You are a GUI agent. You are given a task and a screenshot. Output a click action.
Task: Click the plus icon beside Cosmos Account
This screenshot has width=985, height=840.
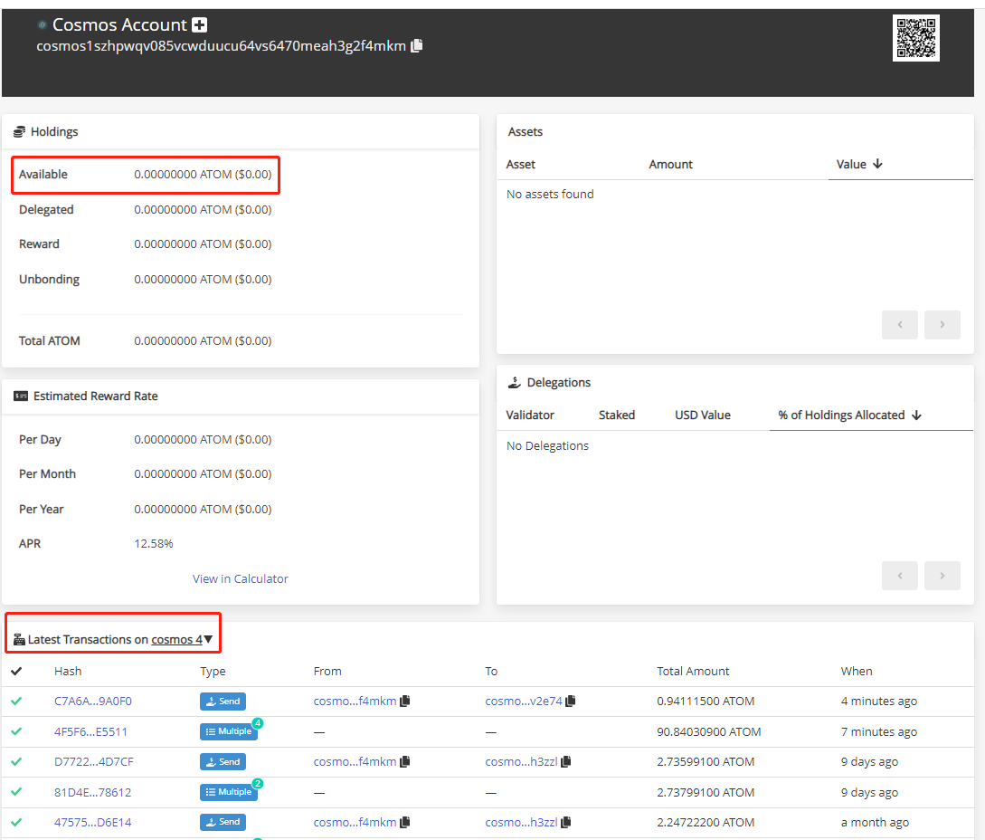click(x=199, y=25)
